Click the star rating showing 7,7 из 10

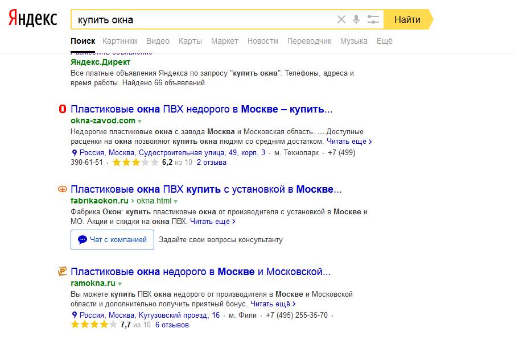(x=93, y=325)
